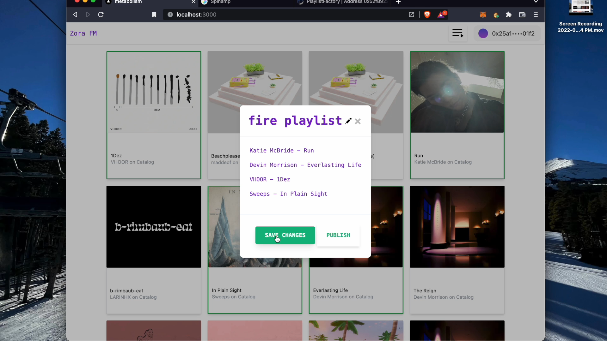
Task: Click the share page icon
Action: click(x=411, y=15)
